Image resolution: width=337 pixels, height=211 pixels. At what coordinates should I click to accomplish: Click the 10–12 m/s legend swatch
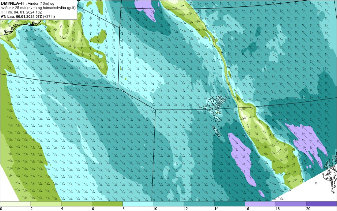click(x=168, y=204)
